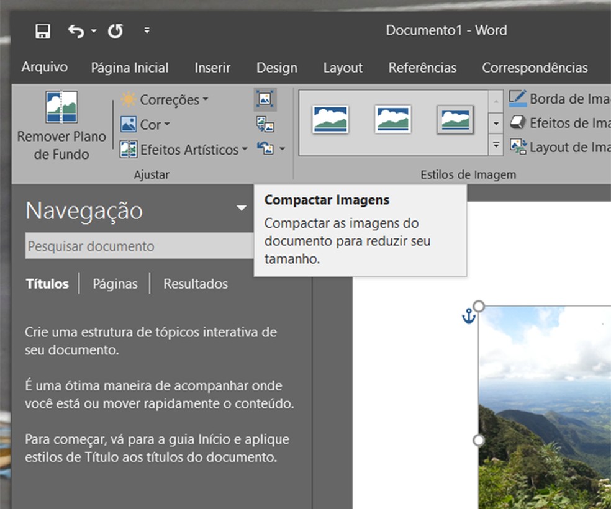Click the Save icon in quick access toolbar

[43, 31]
